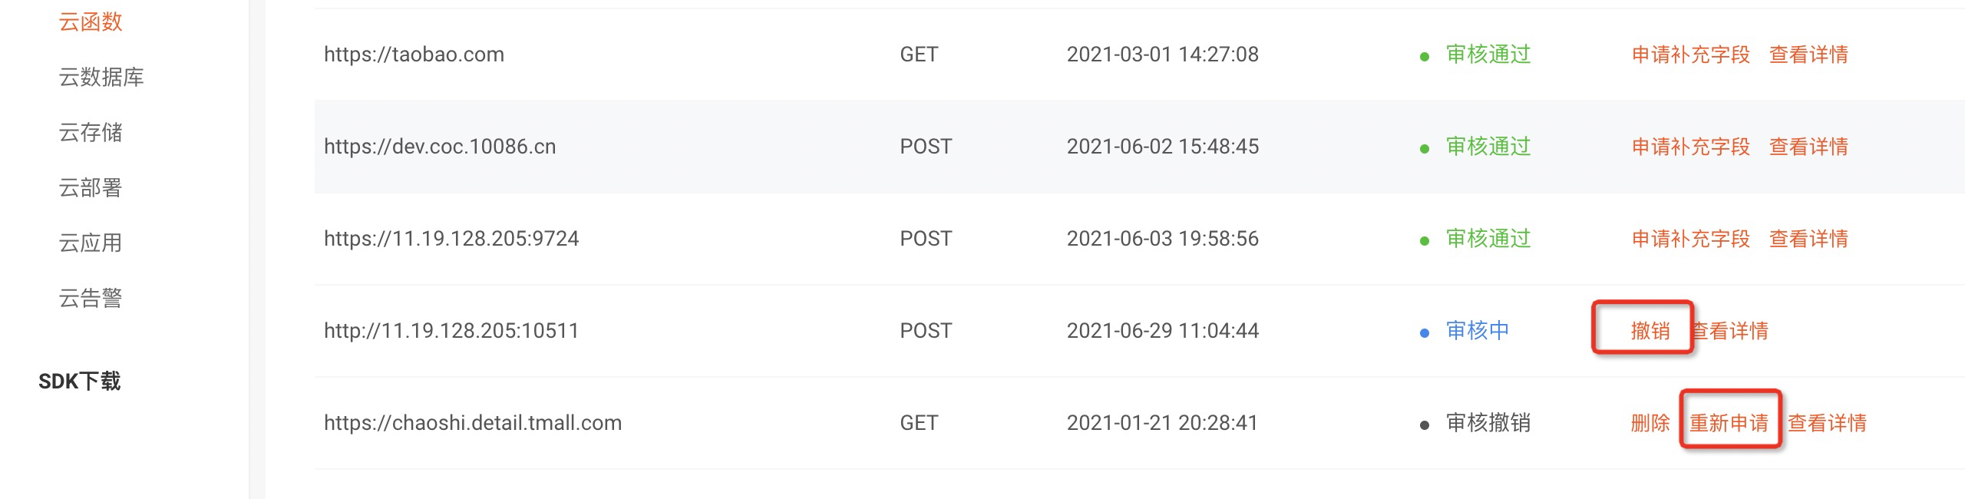Open 云数据库 in the sidebar
This screenshot has height=499, width=1965.
[x=101, y=78]
